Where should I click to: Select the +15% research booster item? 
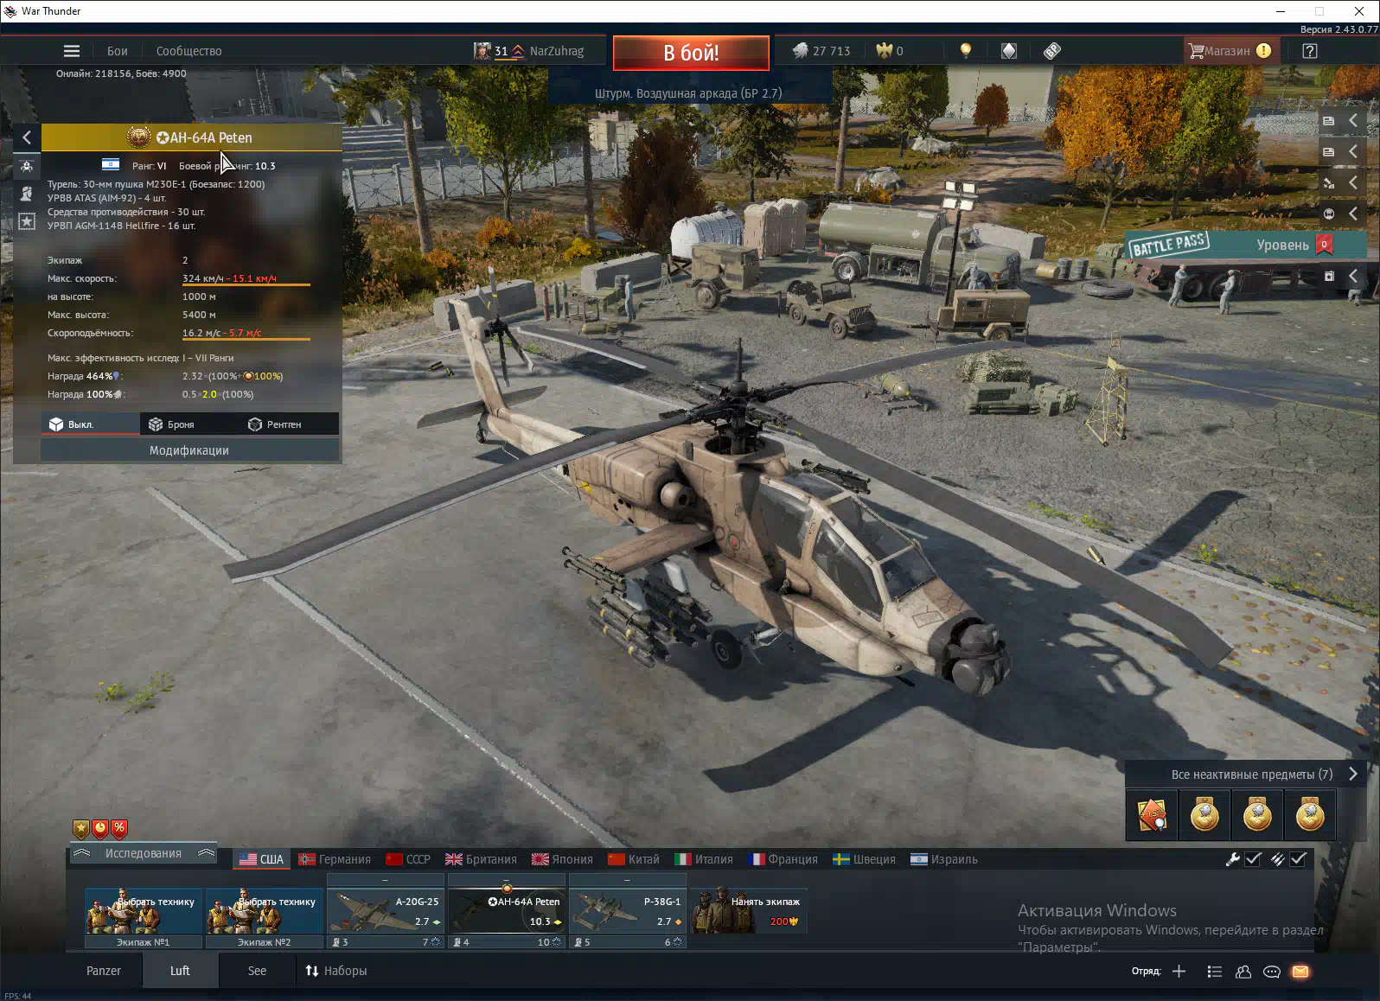1153,814
